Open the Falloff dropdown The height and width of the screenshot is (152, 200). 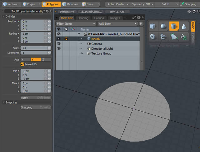click(x=167, y=4)
